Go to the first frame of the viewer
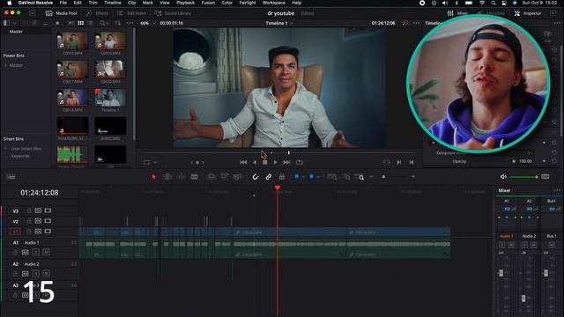564x317 pixels. (x=243, y=162)
